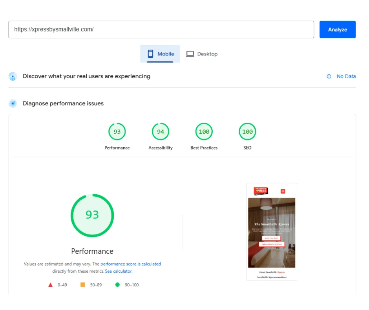Open the performance score is calculated link

coord(130,264)
